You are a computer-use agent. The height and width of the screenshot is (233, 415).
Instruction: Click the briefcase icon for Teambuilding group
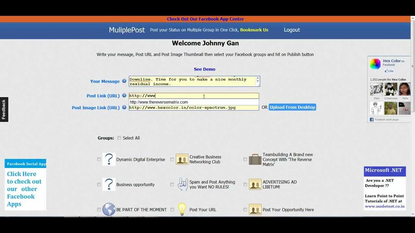click(255, 159)
